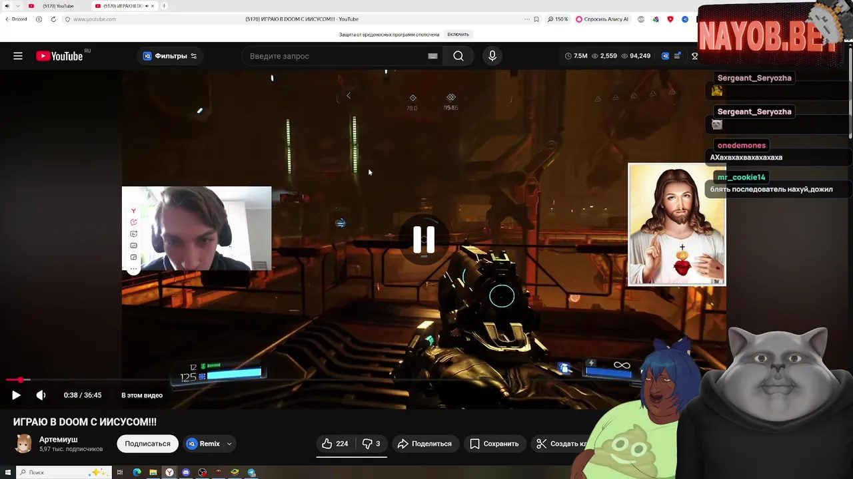This screenshot has height=479, width=853.
Task: Click the mr_cookie14 chat username
Action: (x=742, y=177)
